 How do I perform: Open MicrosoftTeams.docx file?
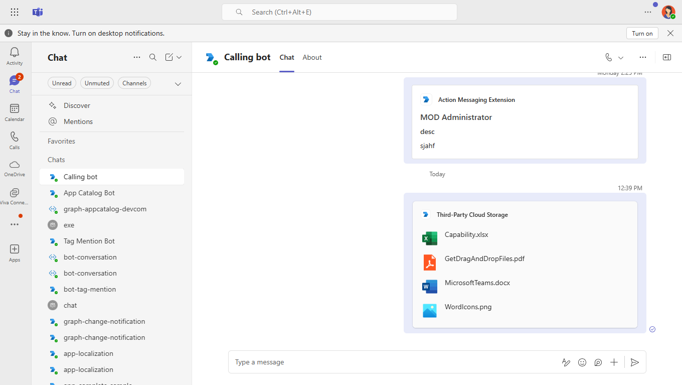point(477,283)
